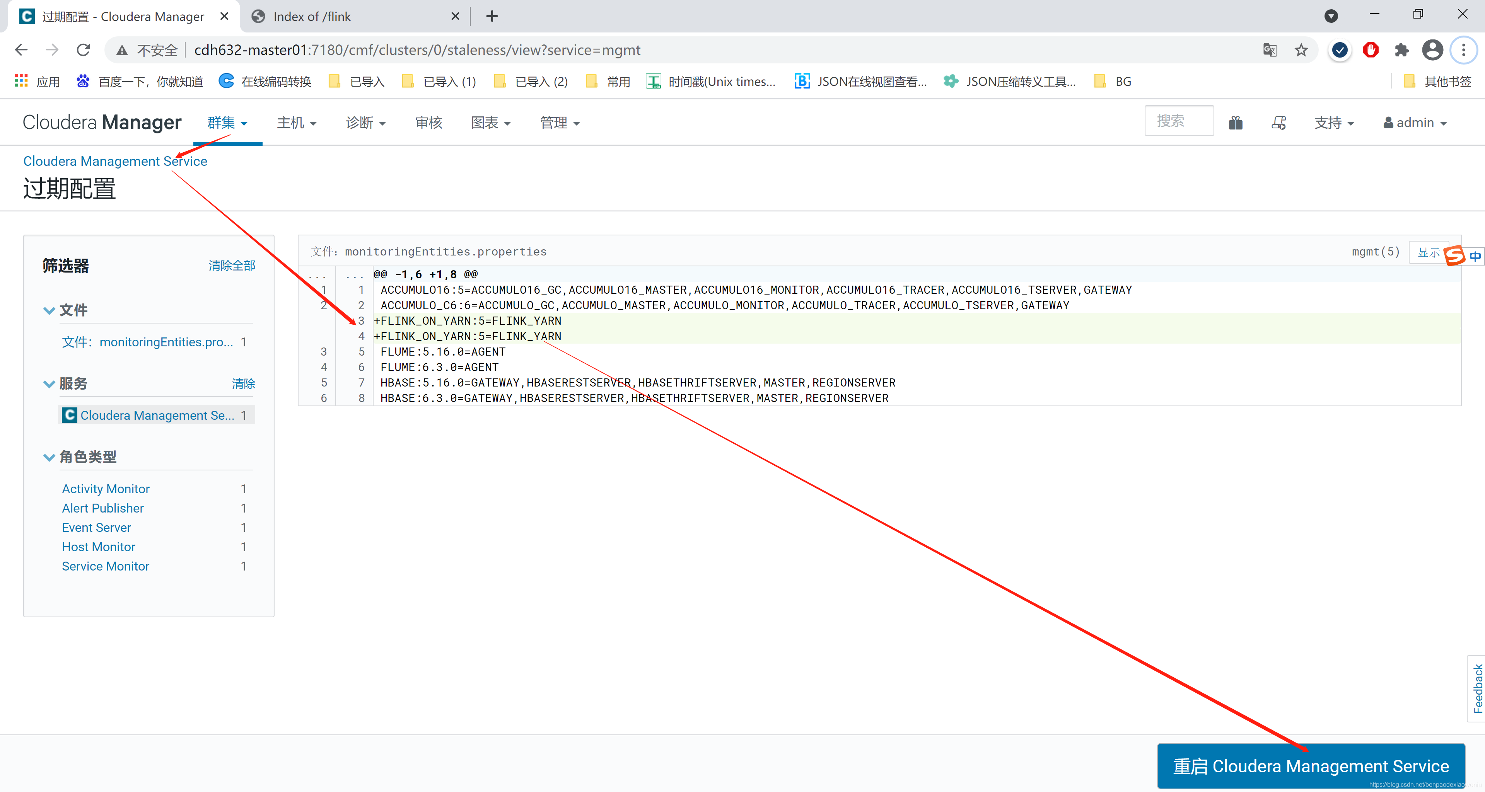Collapse the 文件 filter section
Screen dimensions: 1485x792
click(x=49, y=310)
